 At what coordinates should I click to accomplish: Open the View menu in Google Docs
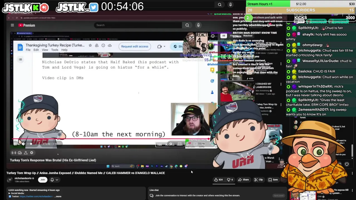(x=45, y=50)
